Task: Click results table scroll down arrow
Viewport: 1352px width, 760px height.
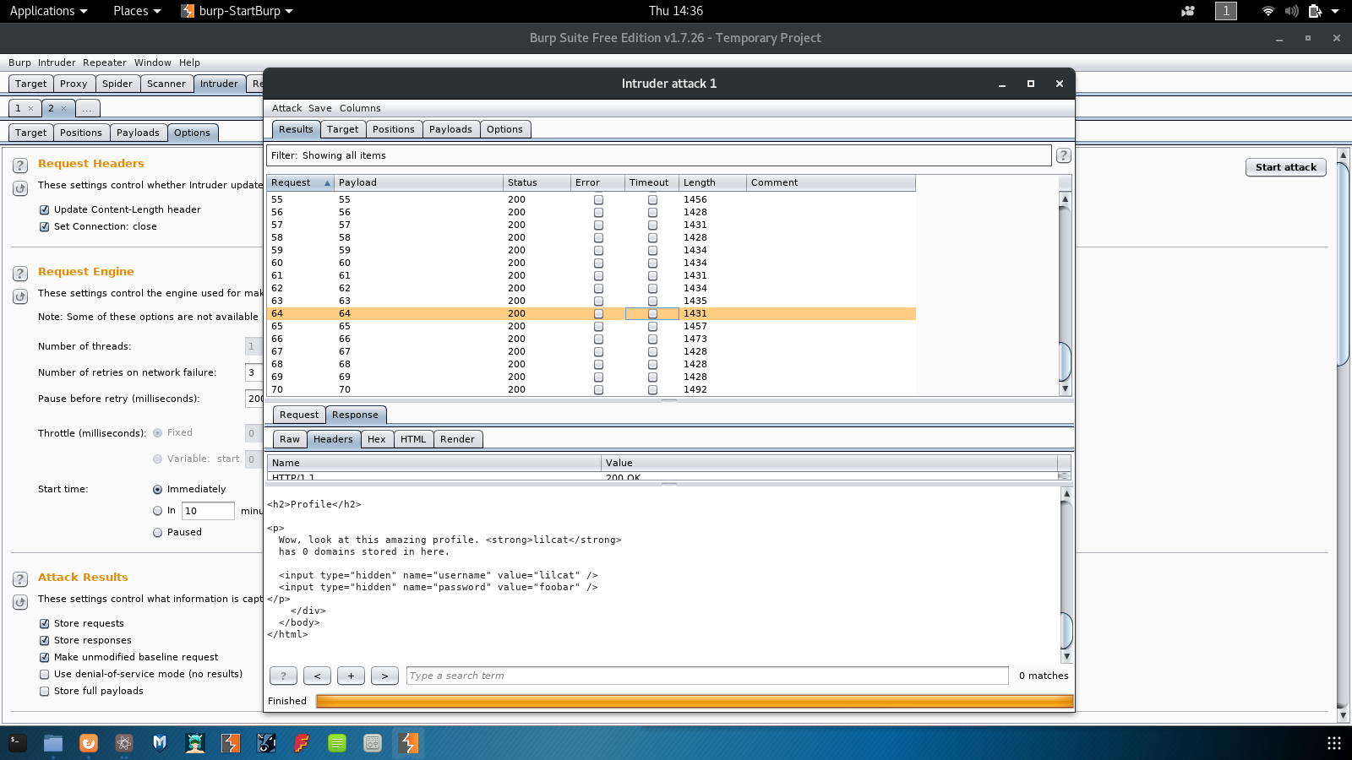Action: [x=1065, y=389]
